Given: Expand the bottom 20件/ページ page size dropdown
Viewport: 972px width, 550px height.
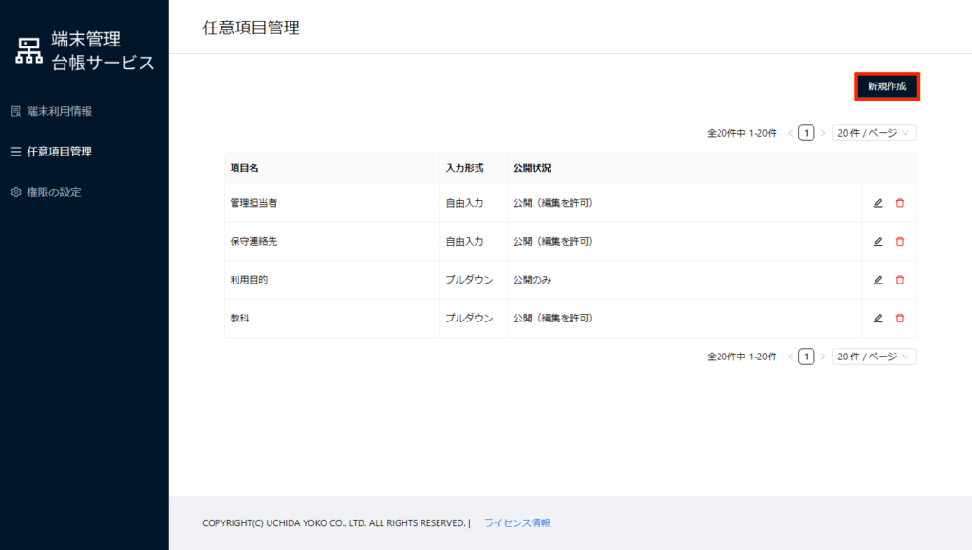Looking at the screenshot, I should pos(873,357).
